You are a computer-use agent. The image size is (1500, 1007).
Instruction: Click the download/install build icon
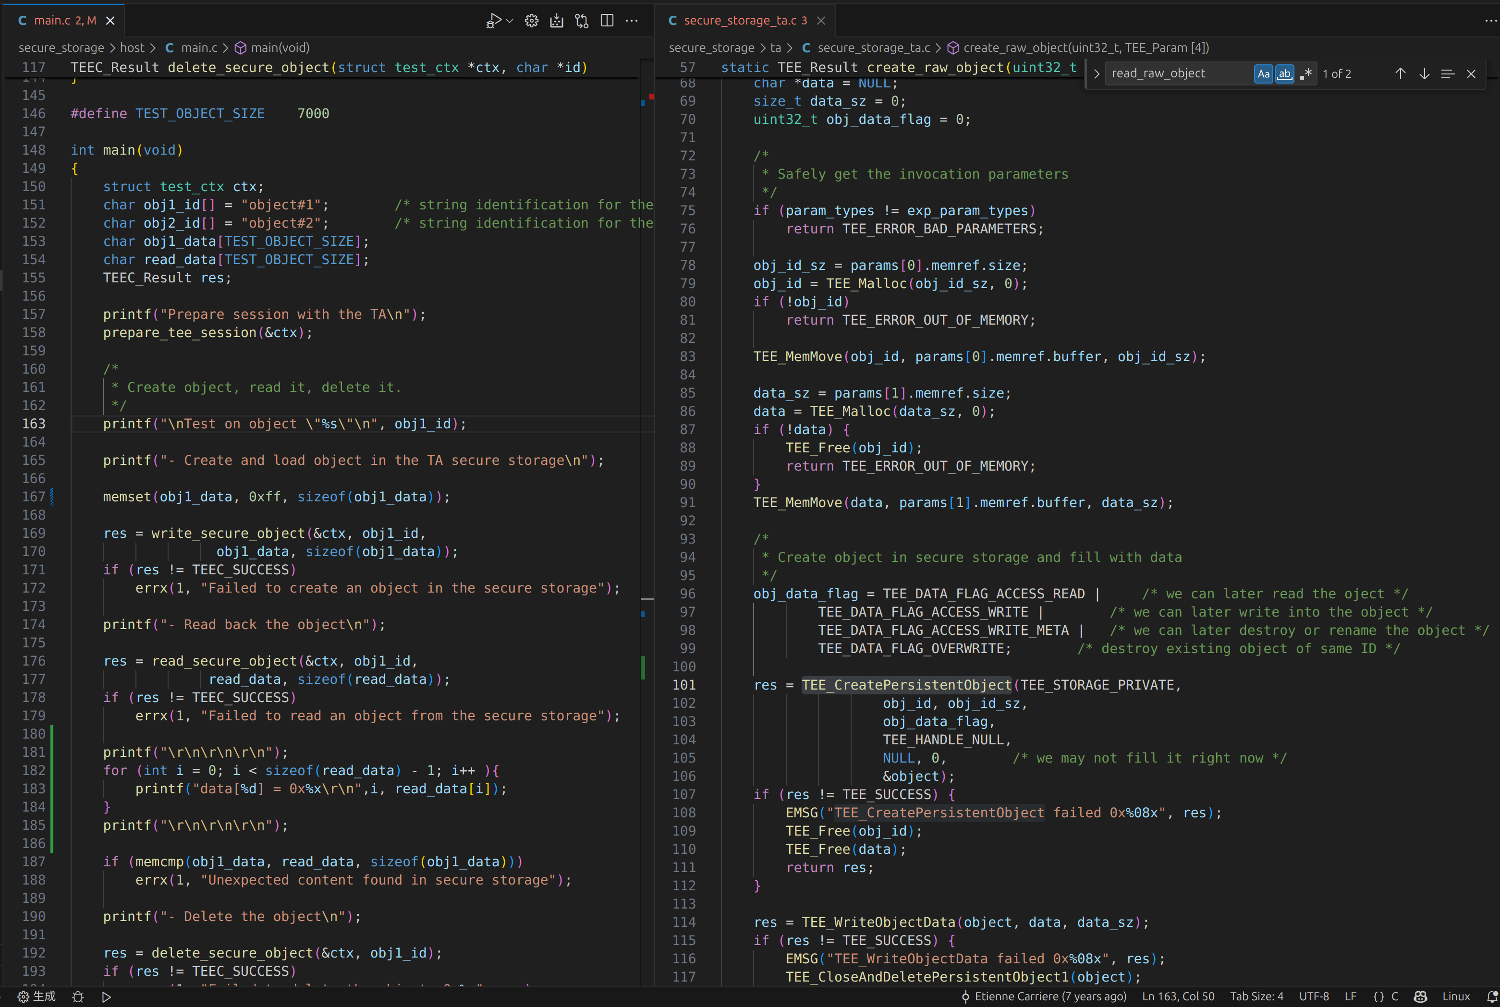coord(556,21)
